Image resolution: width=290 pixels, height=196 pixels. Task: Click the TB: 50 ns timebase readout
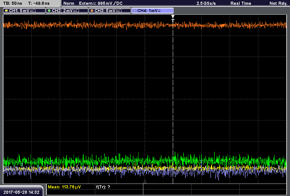(x=12, y=3)
